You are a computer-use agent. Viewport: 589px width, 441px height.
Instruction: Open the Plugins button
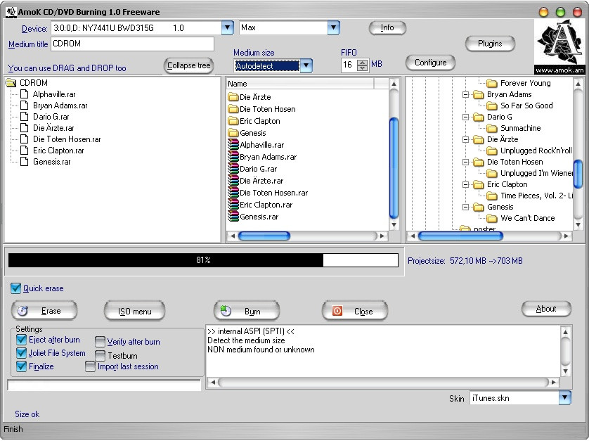490,44
